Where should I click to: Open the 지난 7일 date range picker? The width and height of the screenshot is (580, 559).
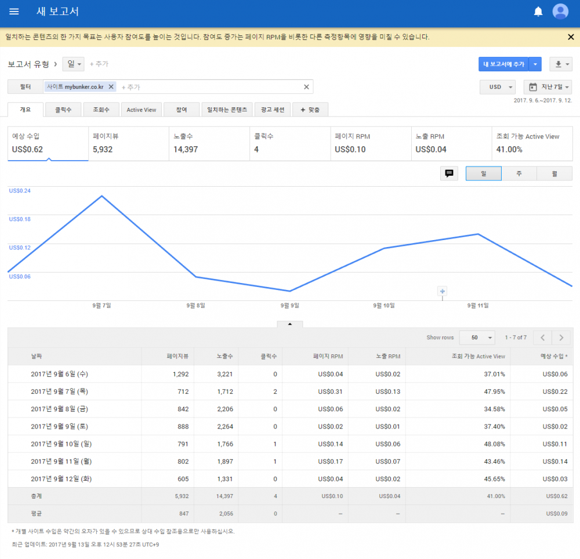pyautogui.click(x=548, y=87)
